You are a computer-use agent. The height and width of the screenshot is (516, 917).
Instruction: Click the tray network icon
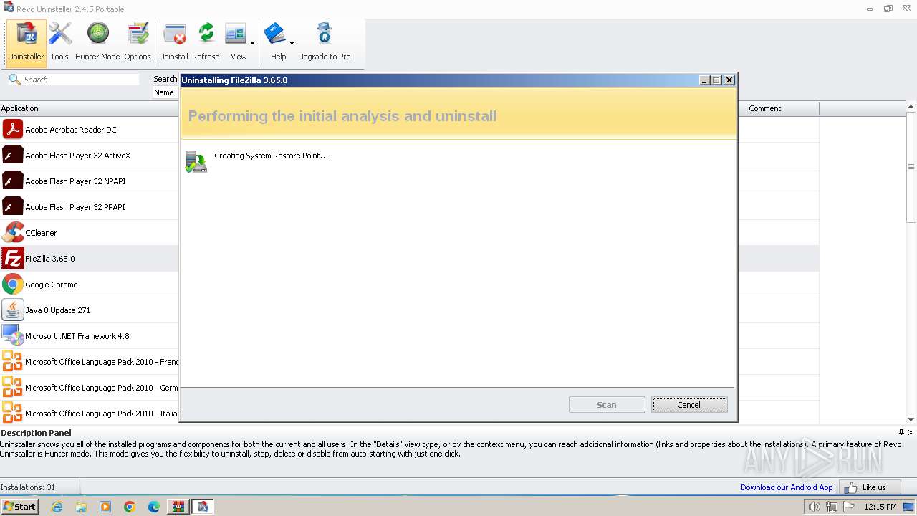coord(832,507)
